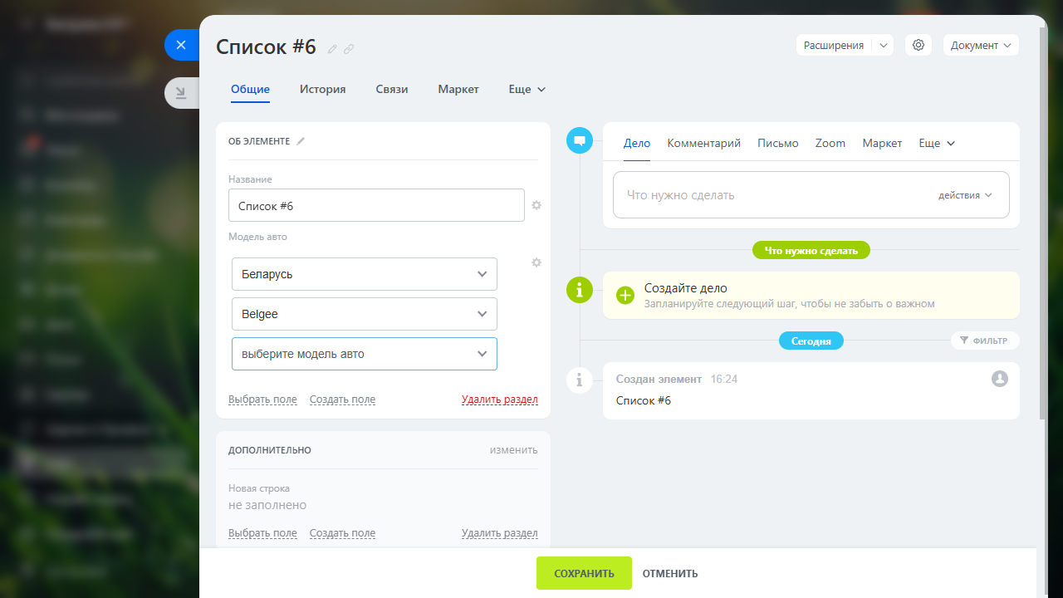Image resolution: width=1063 pixels, height=598 pixels.
Task: Click Выбрать поле in the Дополнительно section
Action: pos(262,533)
